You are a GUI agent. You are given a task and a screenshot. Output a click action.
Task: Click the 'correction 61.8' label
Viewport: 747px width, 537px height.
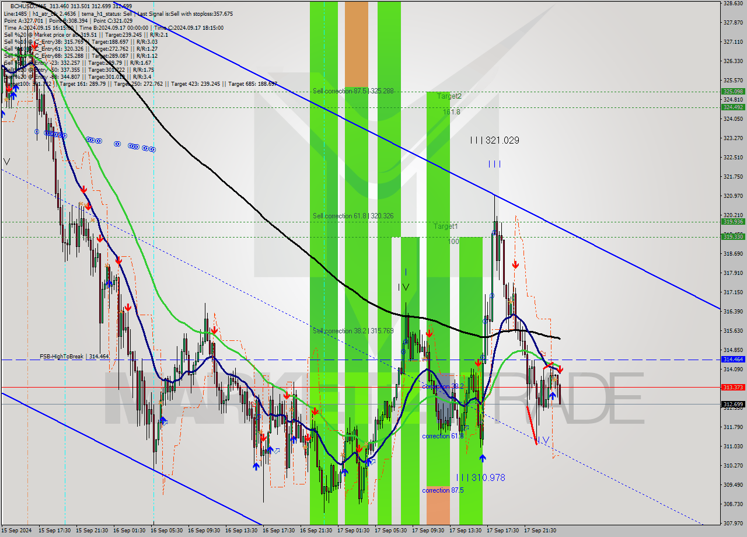[x=443, y=436]
